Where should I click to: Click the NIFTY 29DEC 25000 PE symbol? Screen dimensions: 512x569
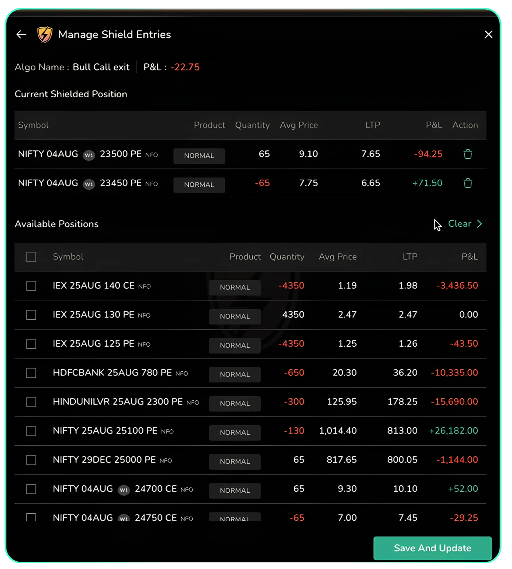click(x=104, y=460)
